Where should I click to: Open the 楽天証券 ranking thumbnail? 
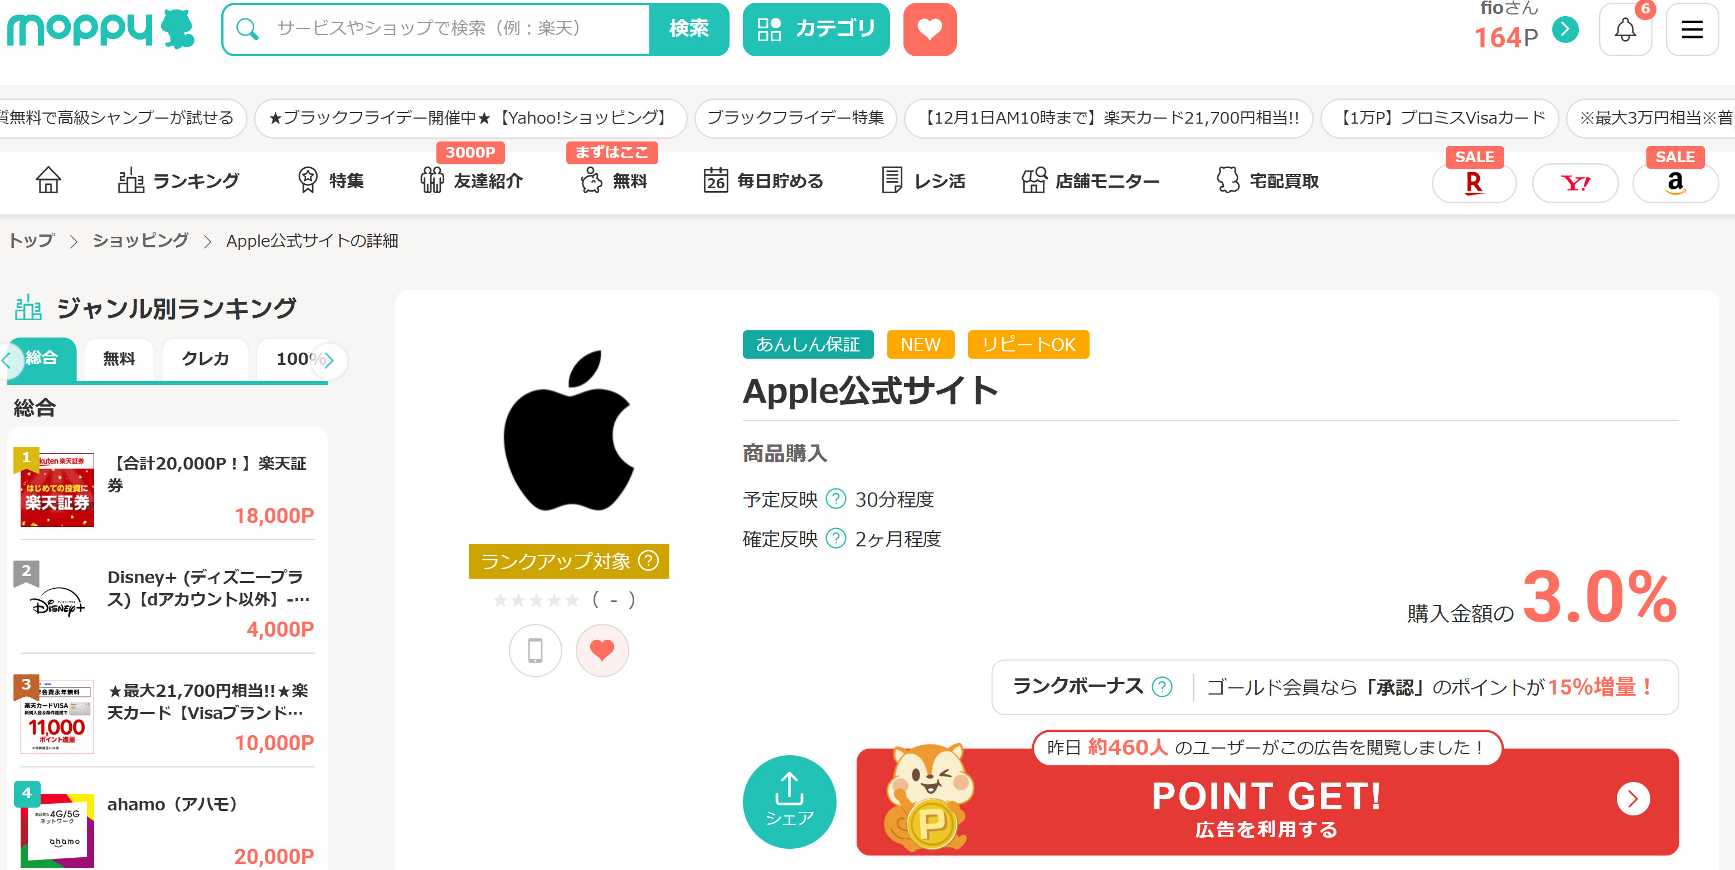tap(57, 490)
